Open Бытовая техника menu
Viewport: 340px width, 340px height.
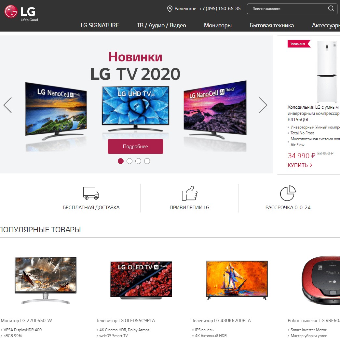272,25
